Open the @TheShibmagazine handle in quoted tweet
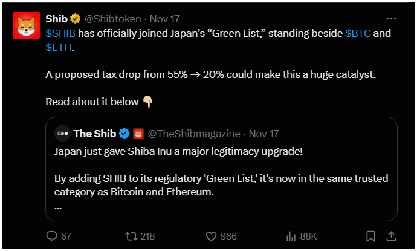Image resolution: width=417 pixels, height=251 pixels. (x=193, y=133)
